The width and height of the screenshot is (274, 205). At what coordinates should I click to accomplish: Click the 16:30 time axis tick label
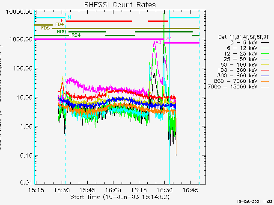(x=164, y=190)
